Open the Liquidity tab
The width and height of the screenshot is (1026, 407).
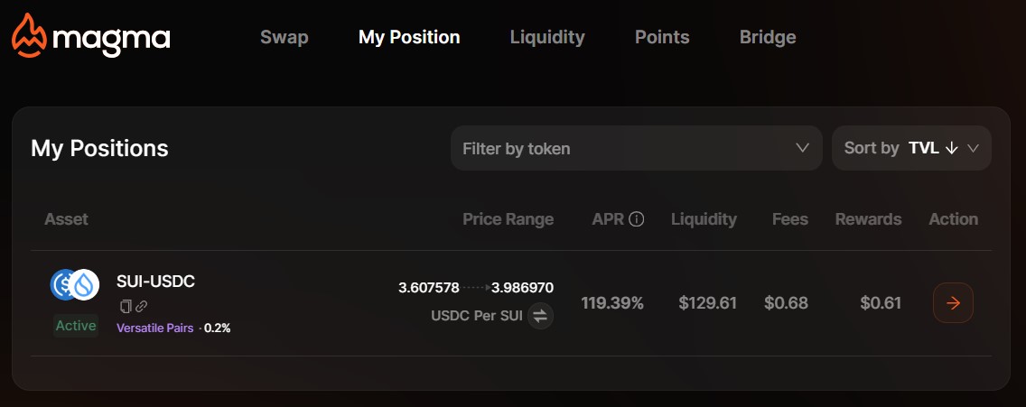click(547, 37)
